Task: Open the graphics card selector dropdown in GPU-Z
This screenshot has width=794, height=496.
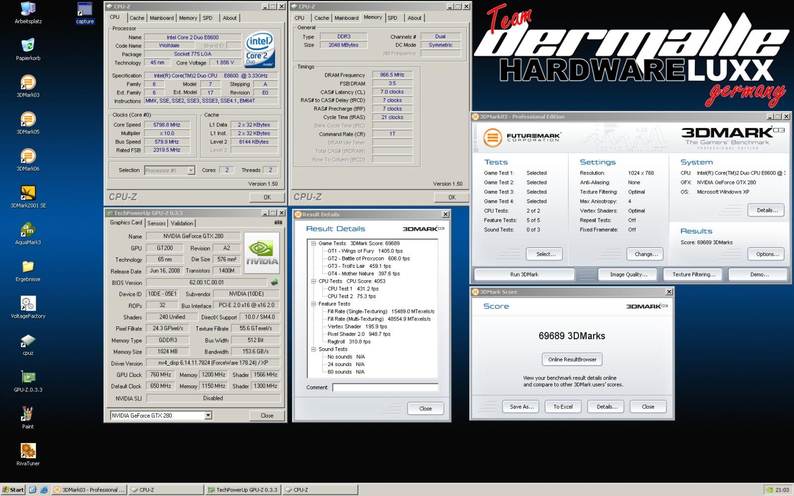Action: 208,415
